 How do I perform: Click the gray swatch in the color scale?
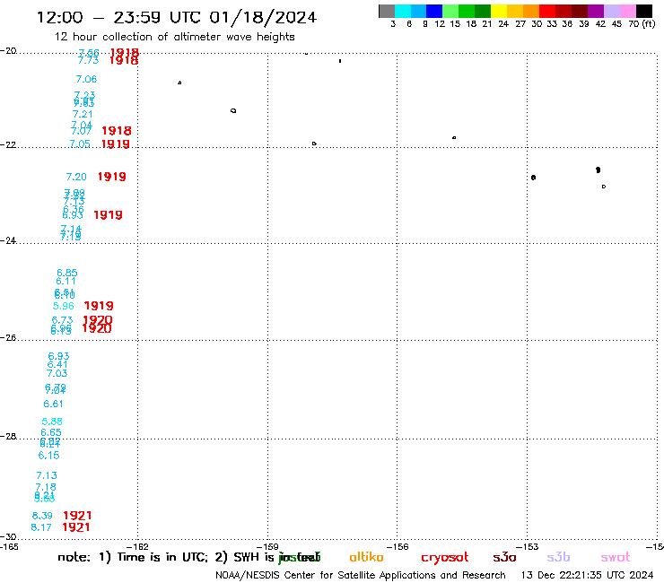coord(387,11)
